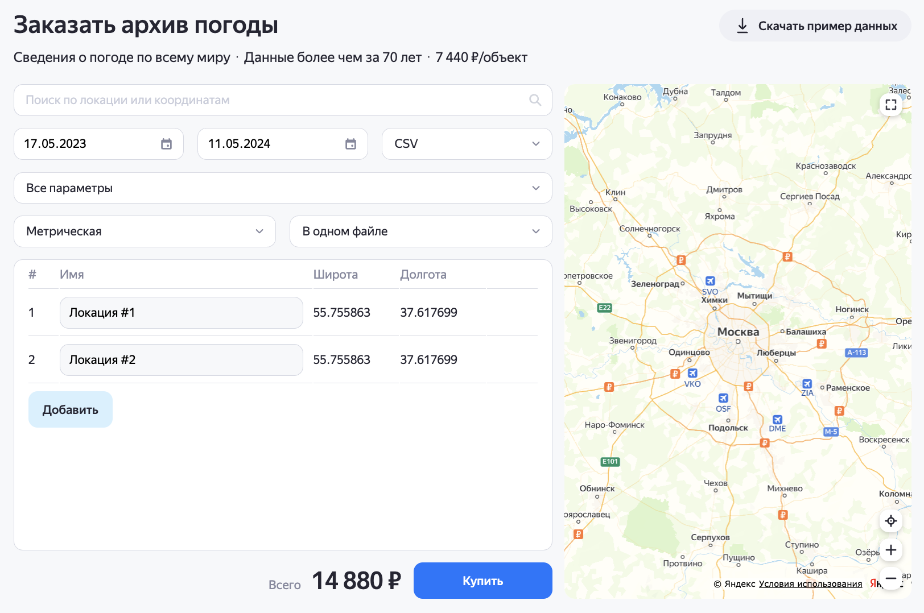Image resolution: width=924 pixels, height=613 pixels.
Task: Open the "Метрическая" units dropdown
Action: [x=145, y=231]
